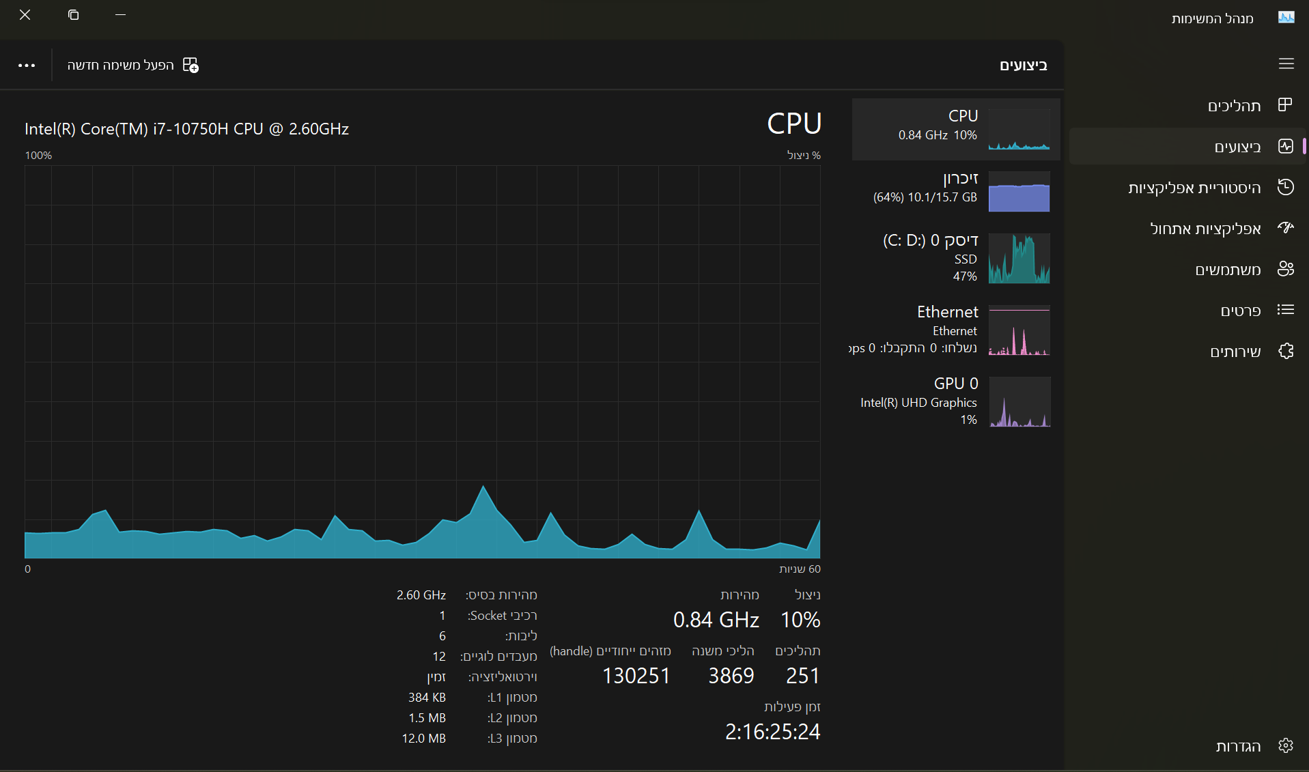
Task: Select the Performance (ביצועים) sidebar icon
Action: (1285, 146)
